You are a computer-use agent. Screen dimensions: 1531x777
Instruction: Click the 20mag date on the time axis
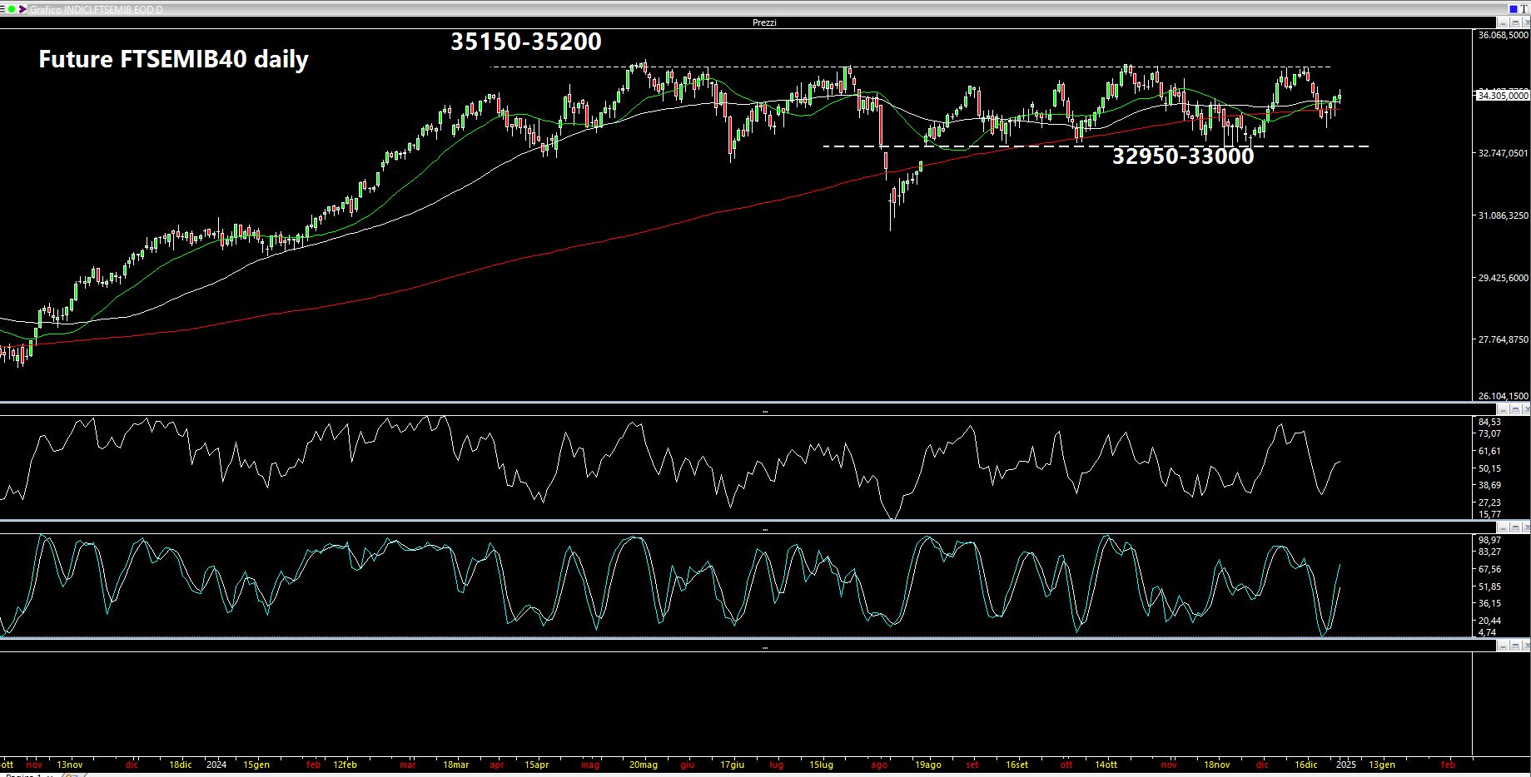tap(644, 764)
